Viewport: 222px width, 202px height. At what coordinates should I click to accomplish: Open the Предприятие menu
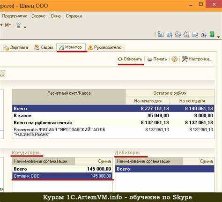tap(15, 16)
